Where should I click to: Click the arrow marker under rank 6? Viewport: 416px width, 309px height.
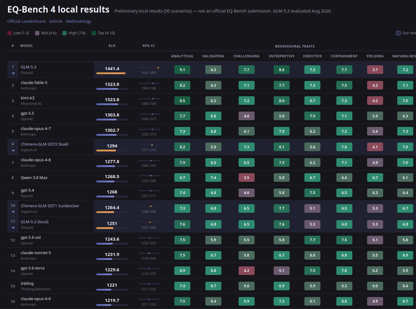[x=13, y=150]
